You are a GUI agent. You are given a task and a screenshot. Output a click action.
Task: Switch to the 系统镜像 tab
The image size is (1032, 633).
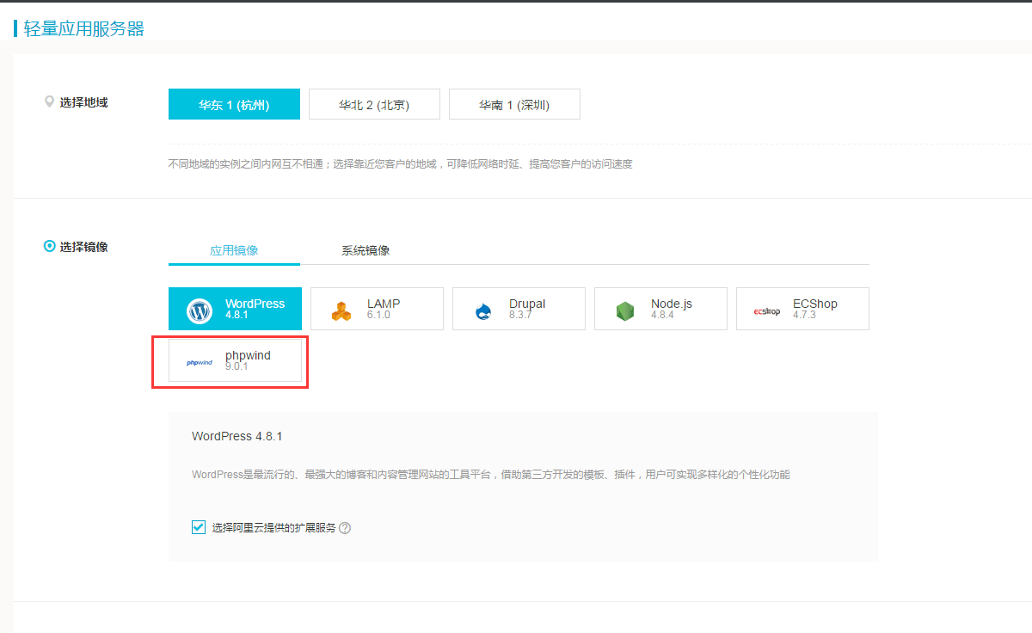365,250
